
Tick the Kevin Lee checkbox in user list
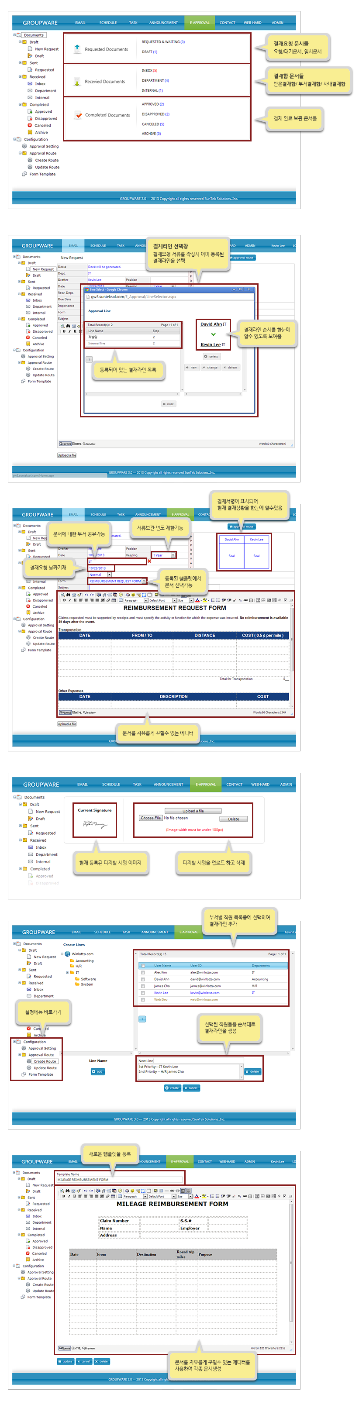click(143, 992)
